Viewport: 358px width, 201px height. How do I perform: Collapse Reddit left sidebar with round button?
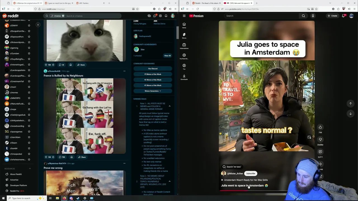click(38, 25)
